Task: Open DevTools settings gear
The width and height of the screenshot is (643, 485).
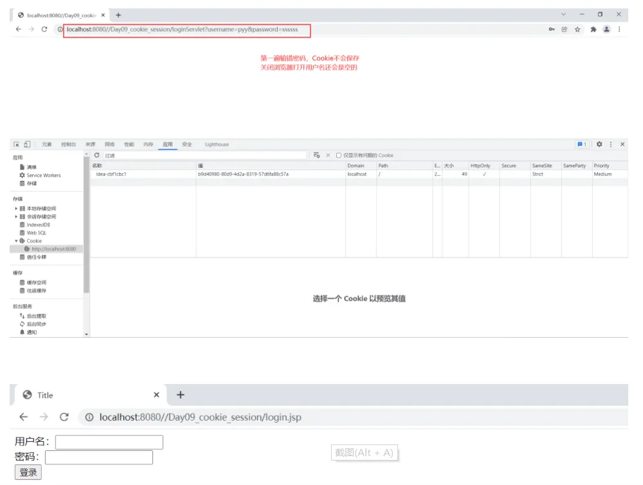Action: (599, 145)
